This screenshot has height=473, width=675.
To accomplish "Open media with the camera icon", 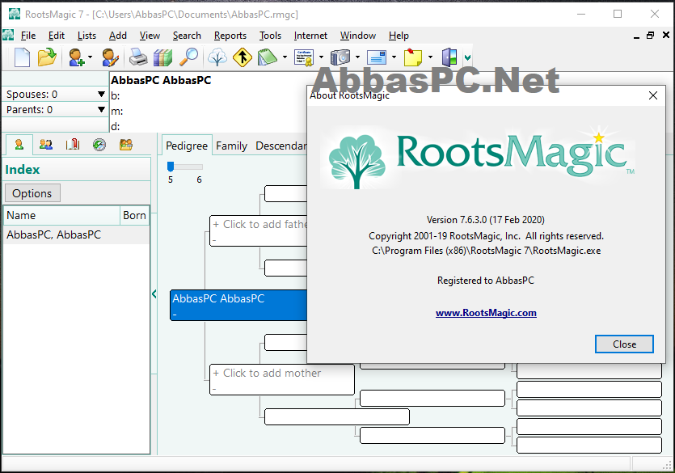I will pyautogui.click(x=340, y=57).
